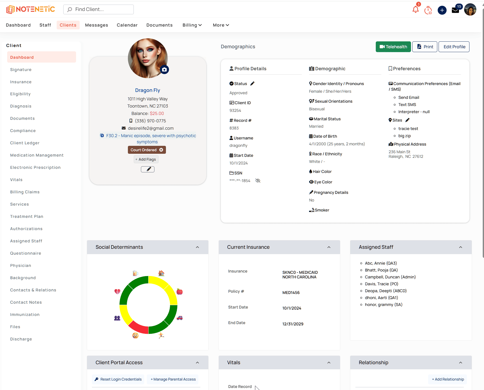484x390 pixels.
Task: Click the pencil edit button under Add Flags
Action: click(148, 169)
